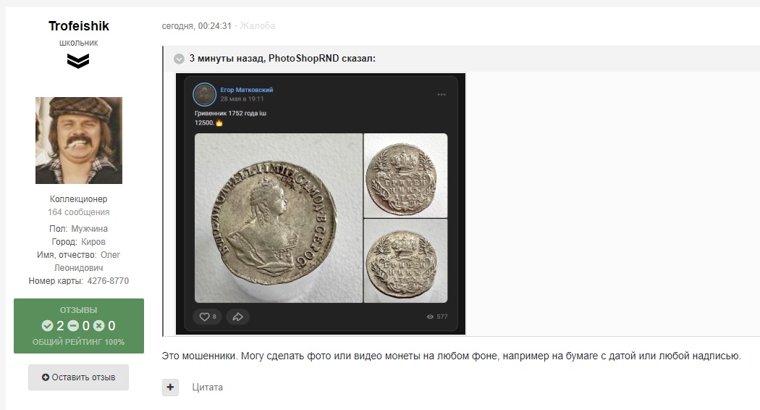Viewport: 760px width, 410px height.
Task: Open the top-right coin reverse photo
Action: pyautogui.click(x=405, y=175)
